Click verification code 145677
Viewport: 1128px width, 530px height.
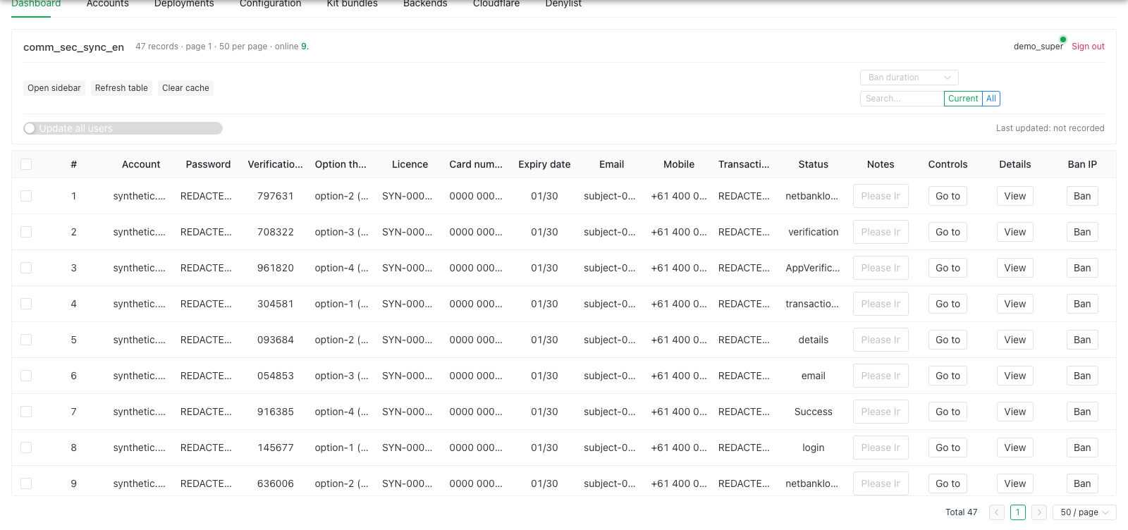(275, 448)
